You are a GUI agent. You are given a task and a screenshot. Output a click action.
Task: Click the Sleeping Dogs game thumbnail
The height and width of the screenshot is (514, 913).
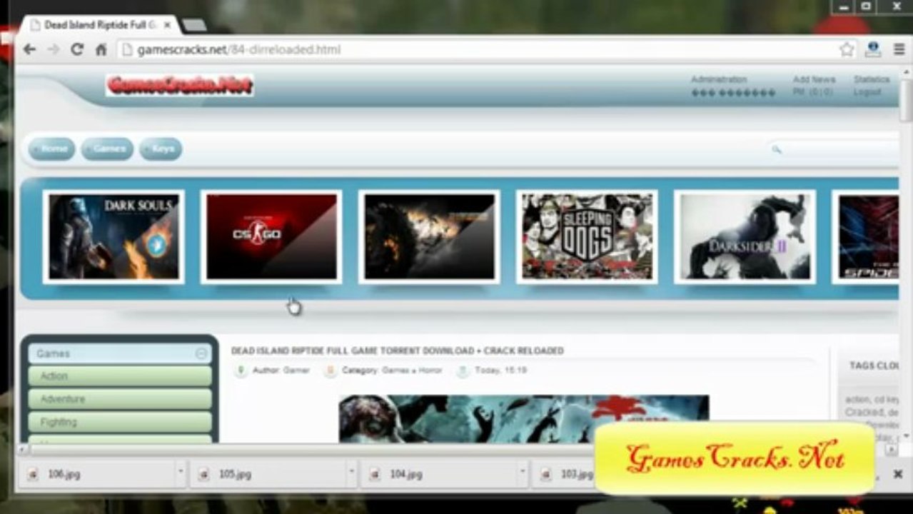[587, 236]
